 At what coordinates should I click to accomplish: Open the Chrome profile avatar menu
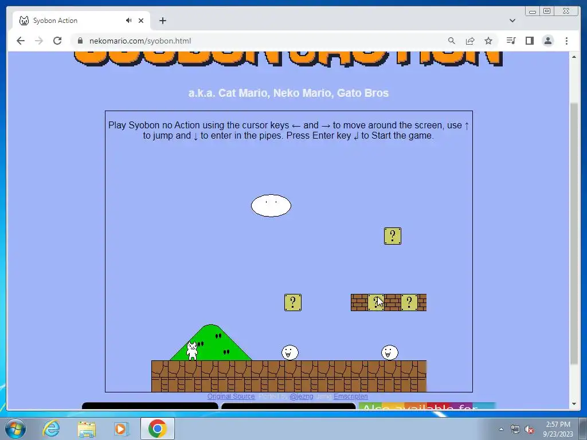click(548, 41)
